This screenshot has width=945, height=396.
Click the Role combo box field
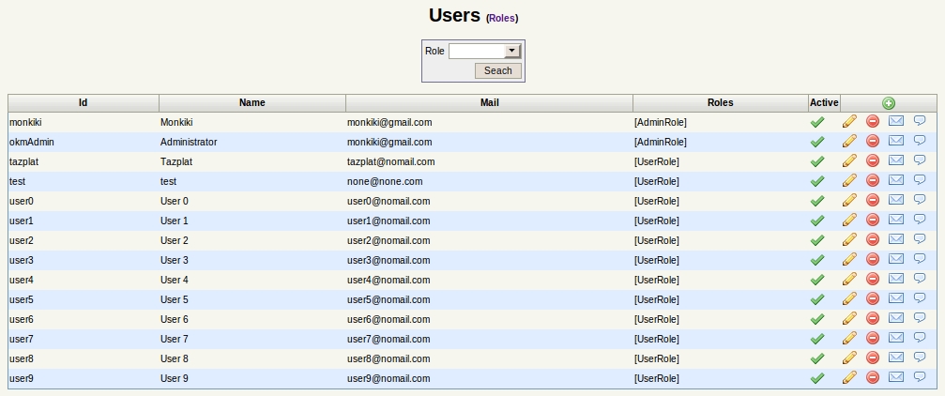click(484, 52)
